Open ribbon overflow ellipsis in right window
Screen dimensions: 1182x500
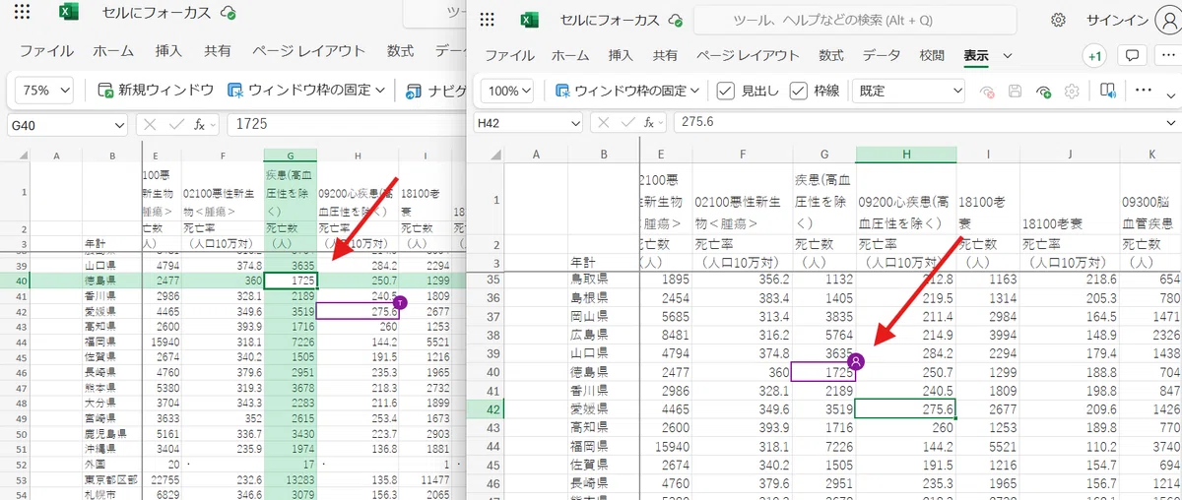(x=1144, y=90)
